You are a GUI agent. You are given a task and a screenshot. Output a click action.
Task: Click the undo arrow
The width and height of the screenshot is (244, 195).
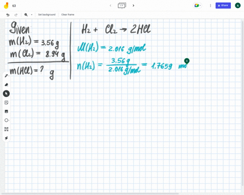[x=8, y=15]
